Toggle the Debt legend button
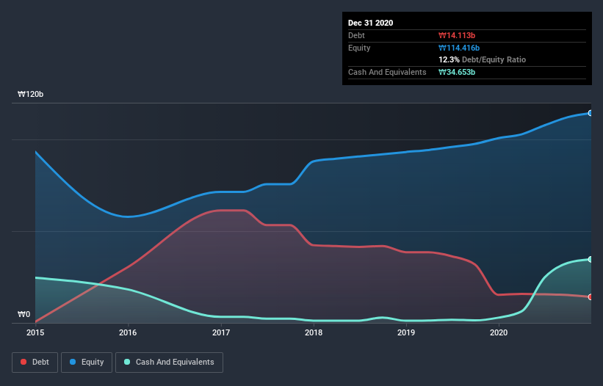This screenshot has width=603, height=386. pos(35,363)
